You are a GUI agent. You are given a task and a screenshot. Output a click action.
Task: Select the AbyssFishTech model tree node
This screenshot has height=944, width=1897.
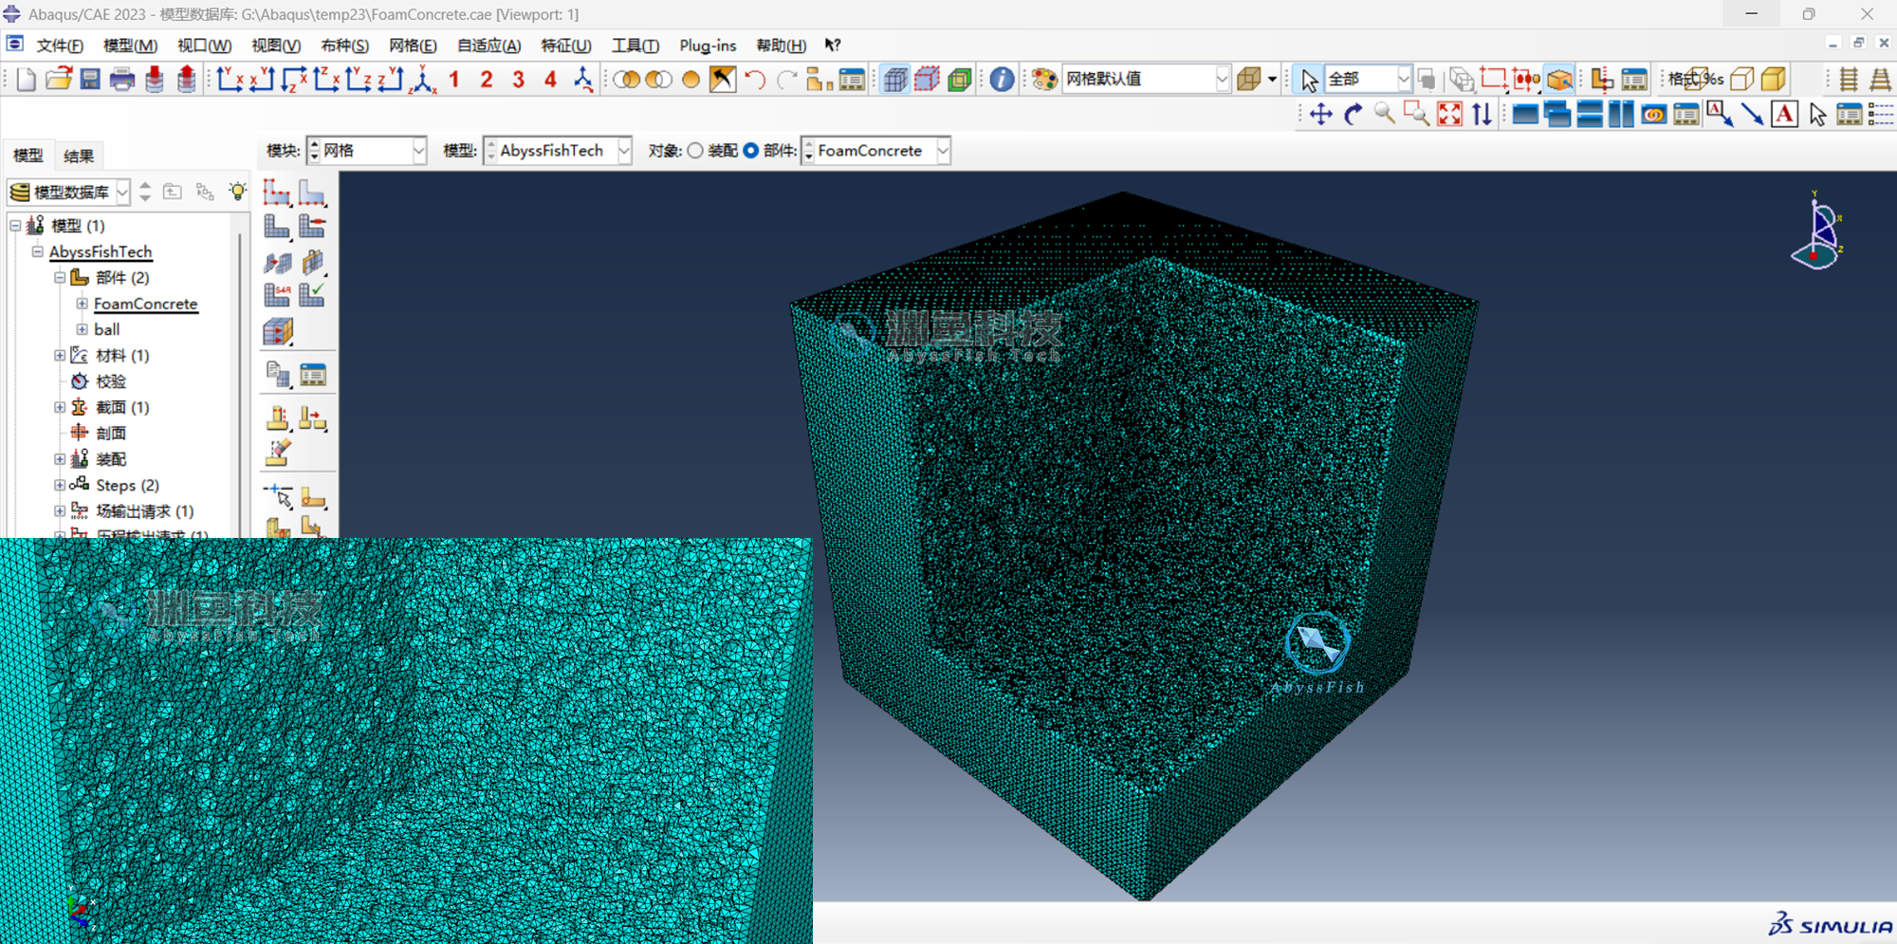click(101, 251)
